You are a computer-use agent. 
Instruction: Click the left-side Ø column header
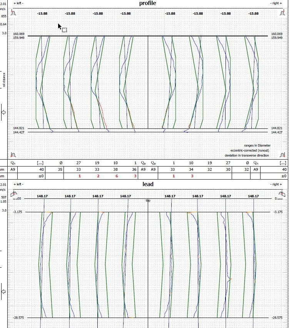tap(61, 163)
